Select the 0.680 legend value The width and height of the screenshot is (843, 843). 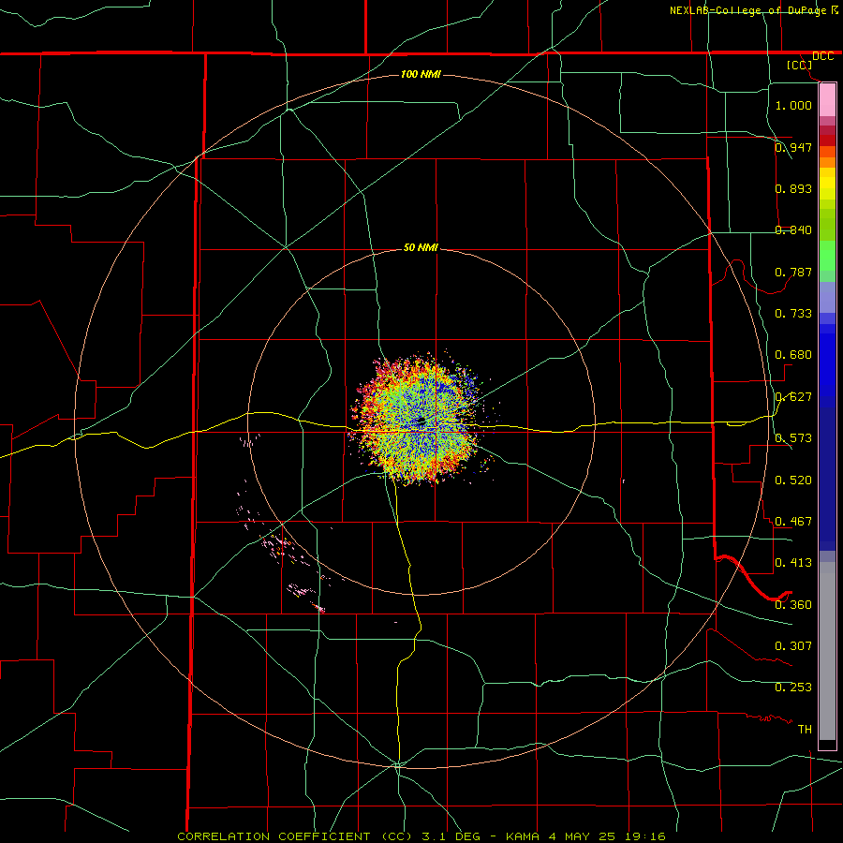point(793,355)
